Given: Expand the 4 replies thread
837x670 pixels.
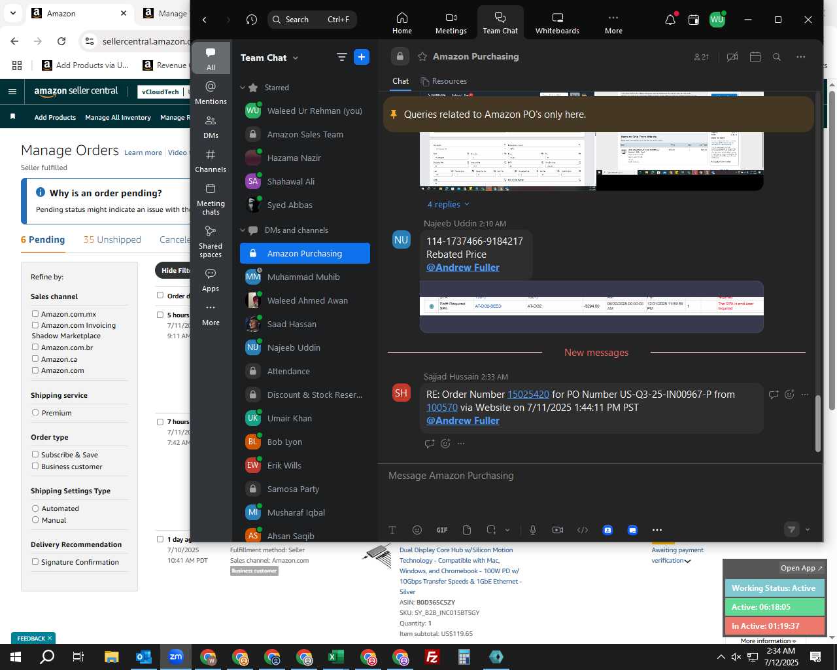Looking at the screenshot, I should click(448, 204).
